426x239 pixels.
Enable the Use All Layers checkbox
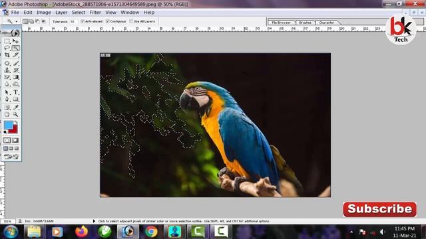(131, 21)
